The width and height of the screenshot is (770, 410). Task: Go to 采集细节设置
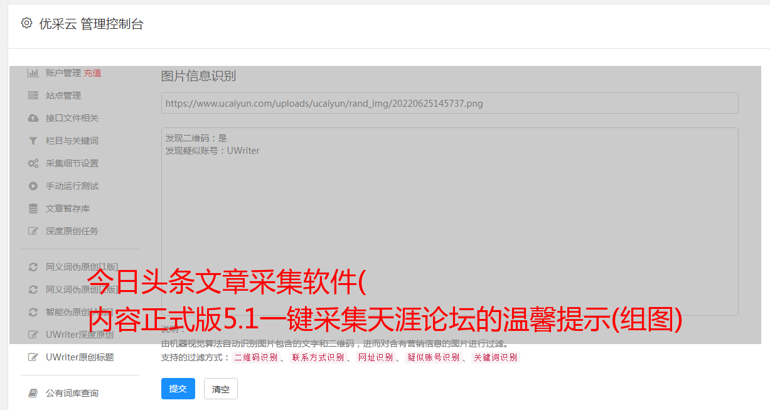(x=72, y=163)
